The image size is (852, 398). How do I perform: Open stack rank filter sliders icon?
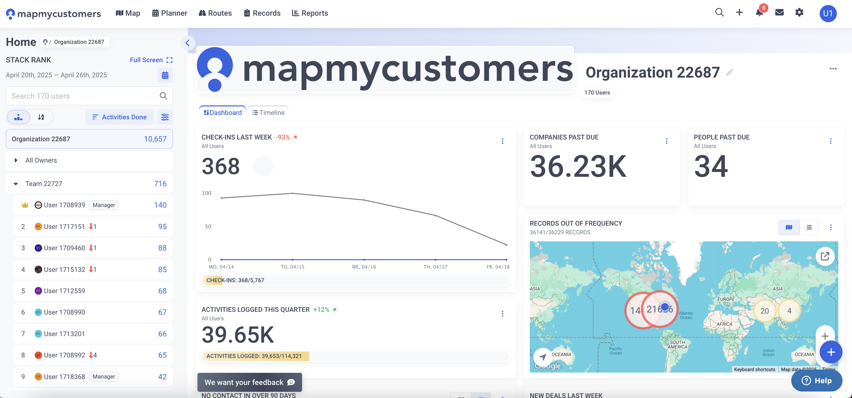click(165, 117)
